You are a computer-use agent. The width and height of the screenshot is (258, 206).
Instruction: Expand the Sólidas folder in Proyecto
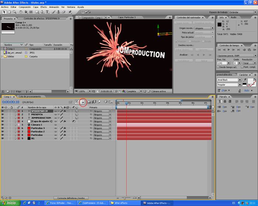[2, 56]
